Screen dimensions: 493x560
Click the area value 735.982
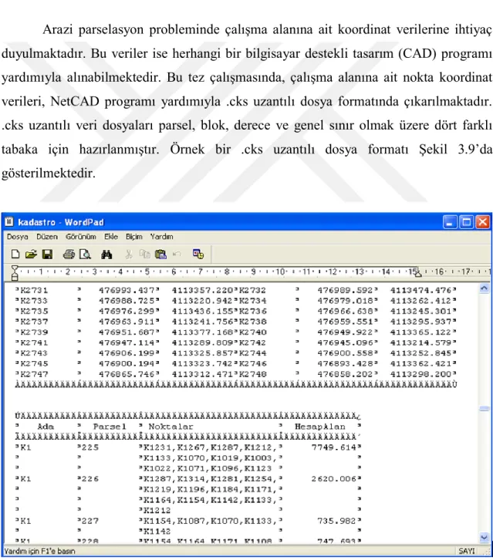coord(336,521)
